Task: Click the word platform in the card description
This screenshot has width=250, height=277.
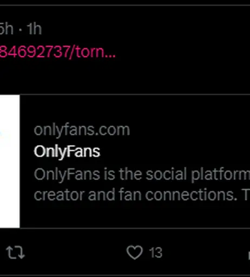Action: point(220,175)
